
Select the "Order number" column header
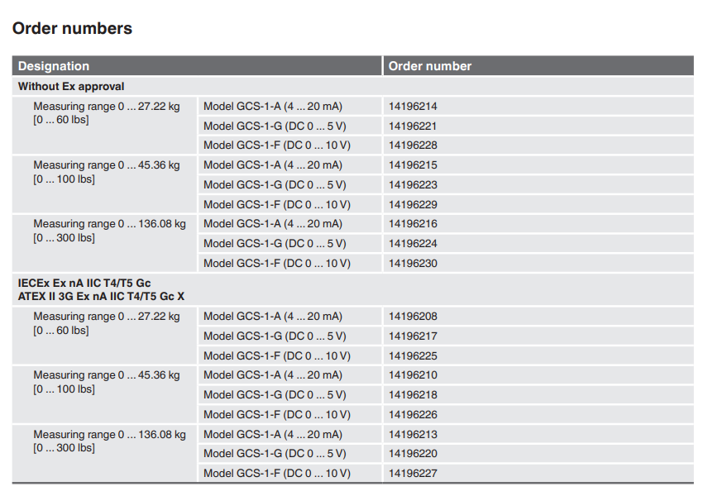click(x=430, y=66)
